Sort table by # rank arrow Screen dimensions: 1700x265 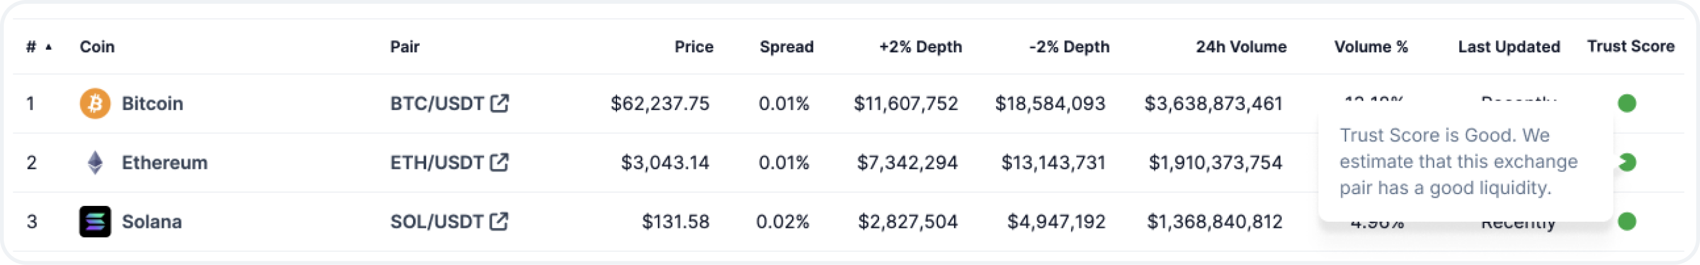pos(48,46)
